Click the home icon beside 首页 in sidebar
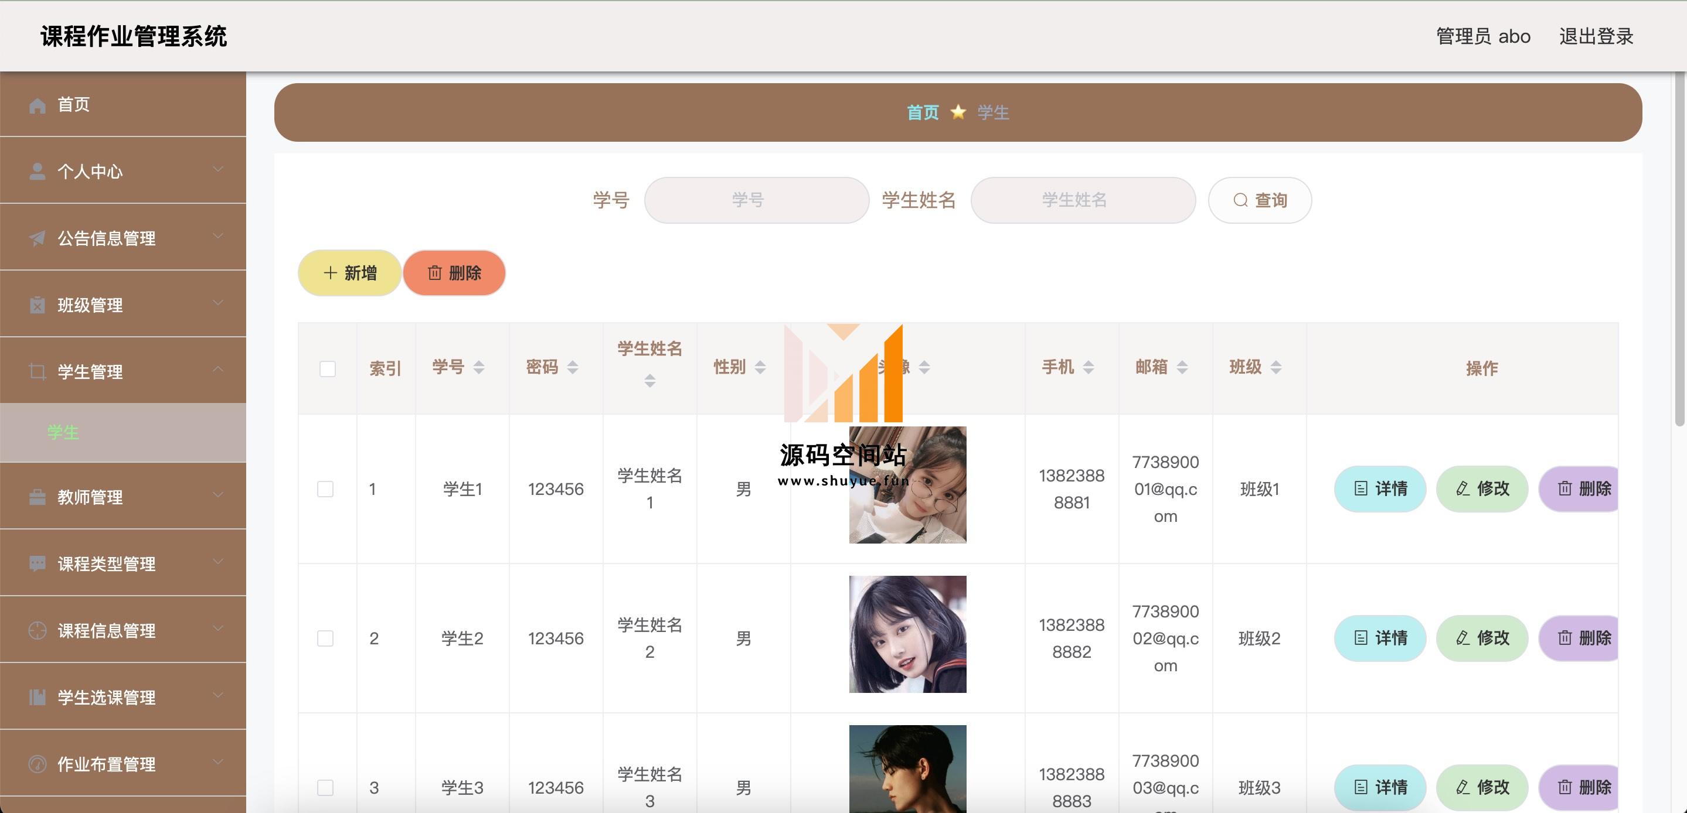 pos(38,105)
